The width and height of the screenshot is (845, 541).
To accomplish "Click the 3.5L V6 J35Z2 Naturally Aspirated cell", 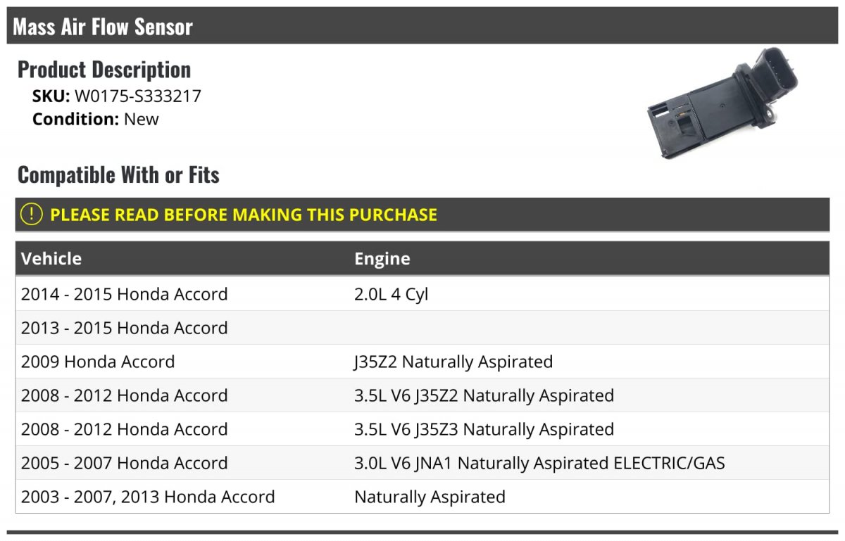I will 484,395.
